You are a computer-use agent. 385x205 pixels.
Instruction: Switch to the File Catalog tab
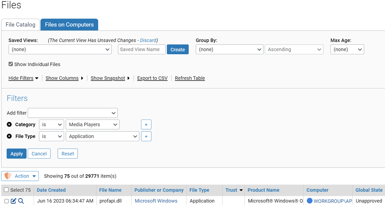click(20, 25)
